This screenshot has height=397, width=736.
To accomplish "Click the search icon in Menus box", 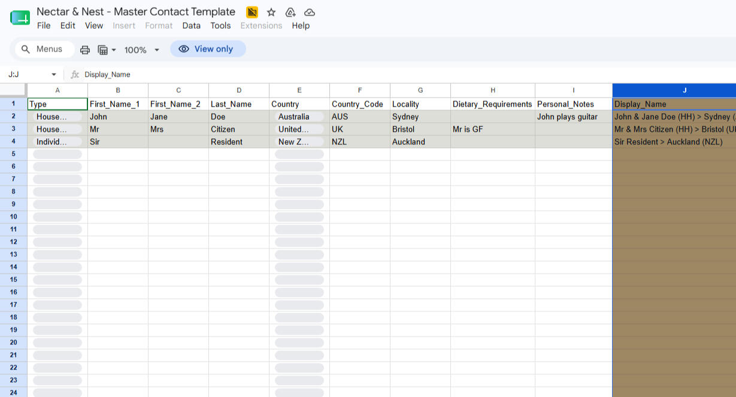I will [x=26, y=49].
